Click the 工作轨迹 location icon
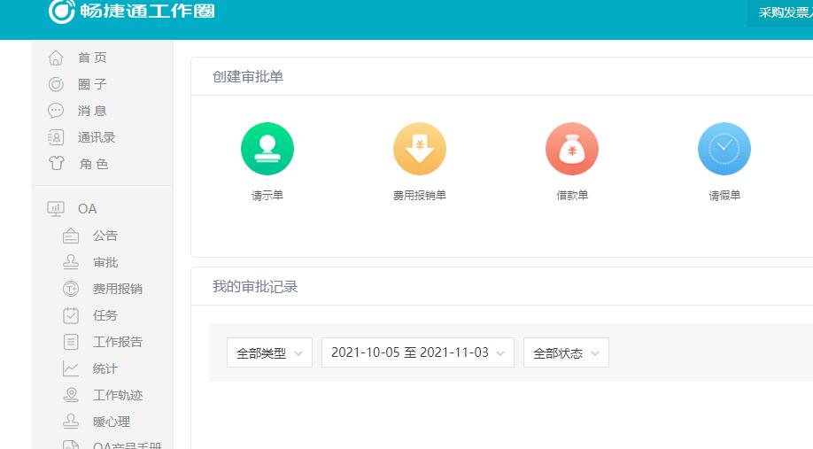 71,395
